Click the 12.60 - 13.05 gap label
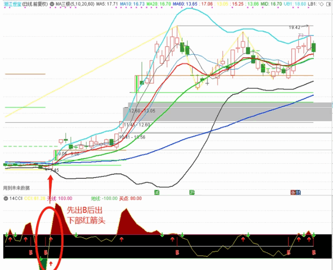The image size is (333, 270). tap(142, 111)
